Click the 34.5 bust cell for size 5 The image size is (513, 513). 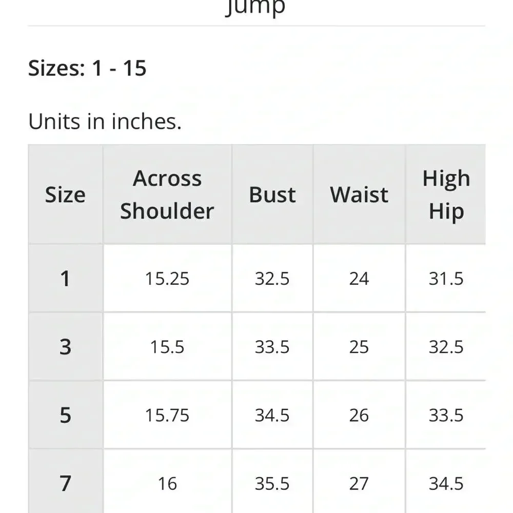pyautogui.click(x=272, y=415)
